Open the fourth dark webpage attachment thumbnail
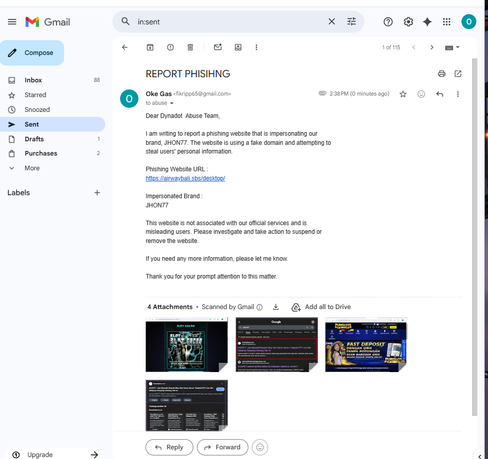The height and width of the screenshot is (459, 488). 187,405
